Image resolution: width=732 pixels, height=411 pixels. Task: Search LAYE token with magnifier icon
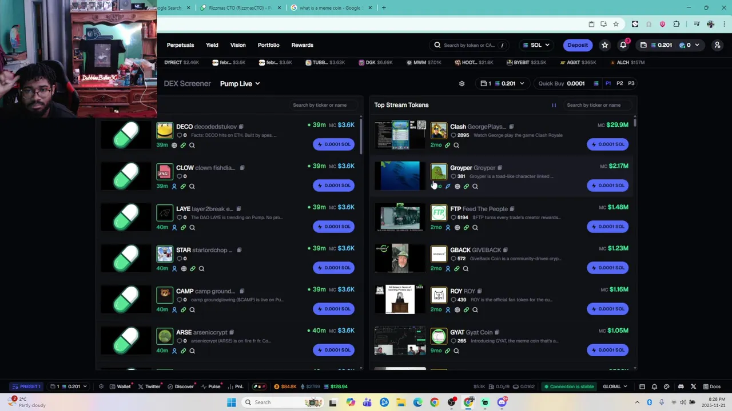[192, 227]
